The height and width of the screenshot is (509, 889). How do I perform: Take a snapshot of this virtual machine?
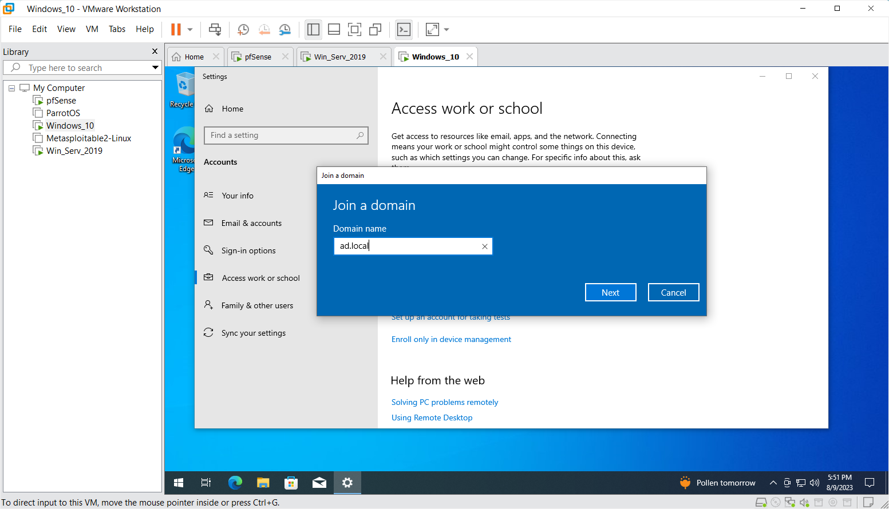(243, 30)
